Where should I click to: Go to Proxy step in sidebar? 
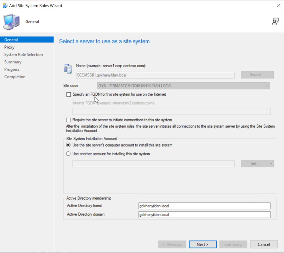click(x=9, y=47)
